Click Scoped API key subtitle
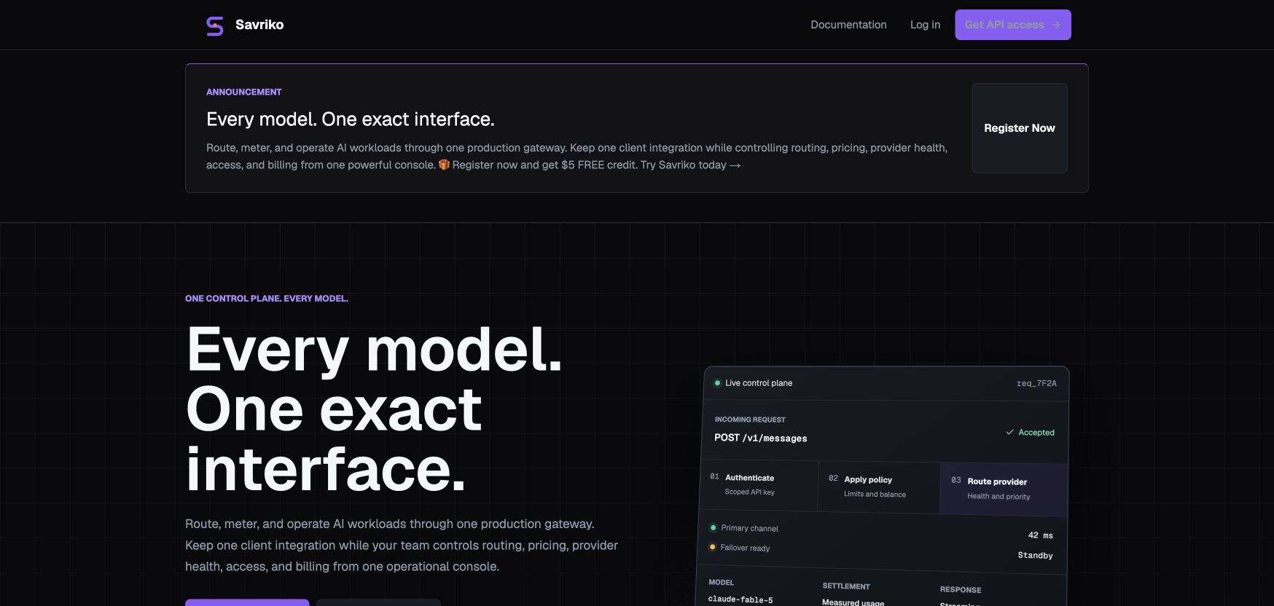Image resolution: width=1274 pixels, height=606 pixels. (749, 492)
